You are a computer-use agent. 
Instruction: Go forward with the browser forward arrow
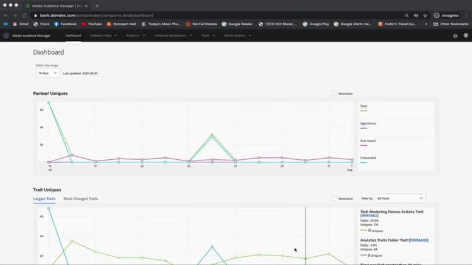point(14,15)
